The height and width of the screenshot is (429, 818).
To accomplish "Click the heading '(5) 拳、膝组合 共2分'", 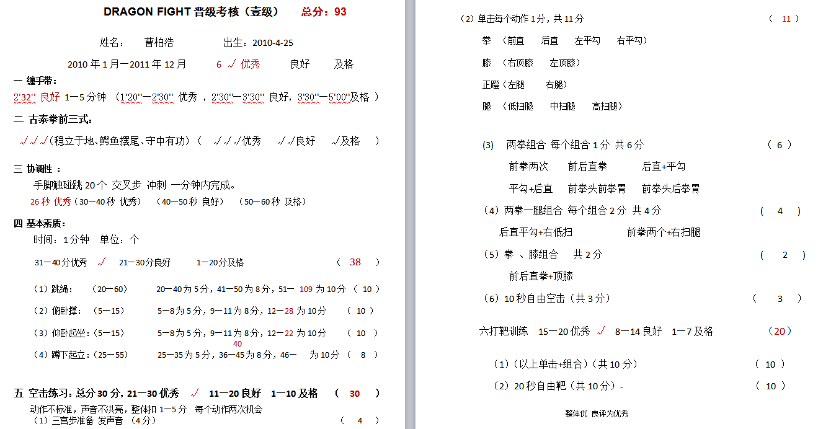I will 542,254.
